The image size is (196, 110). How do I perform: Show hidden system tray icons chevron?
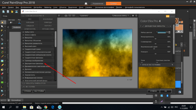coord(162,107)
